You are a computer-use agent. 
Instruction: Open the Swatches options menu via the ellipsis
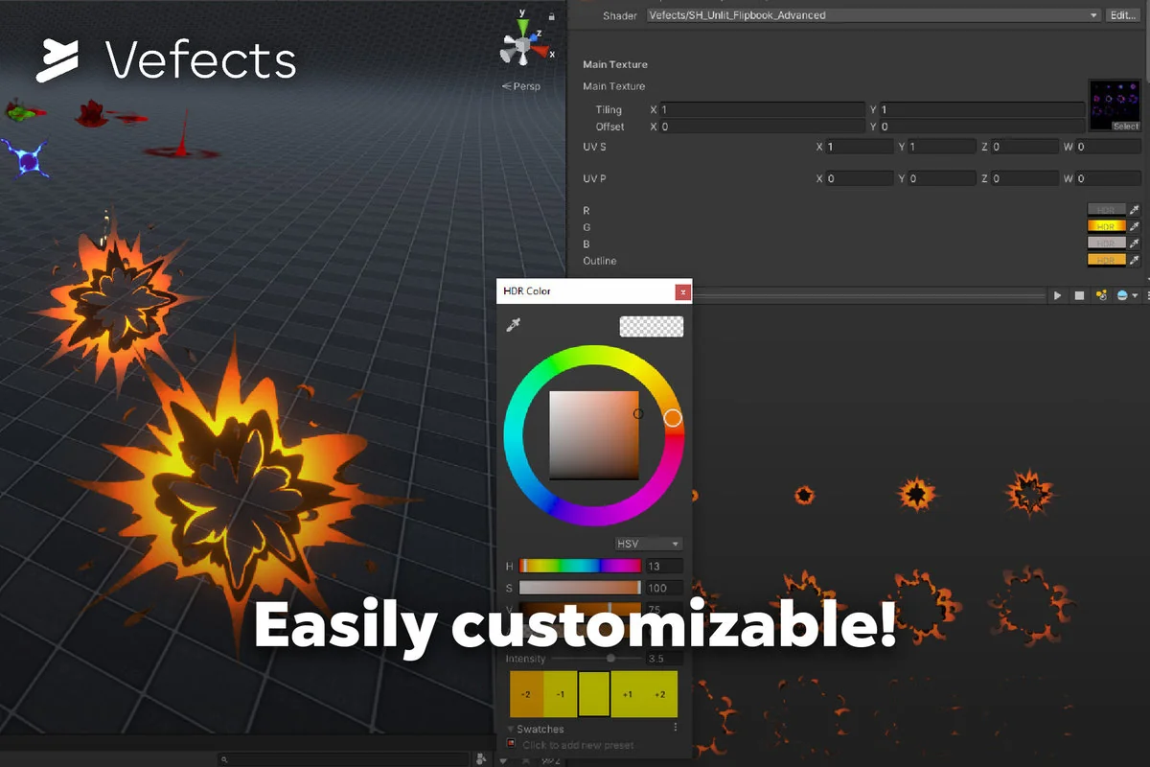coord(676,729)
